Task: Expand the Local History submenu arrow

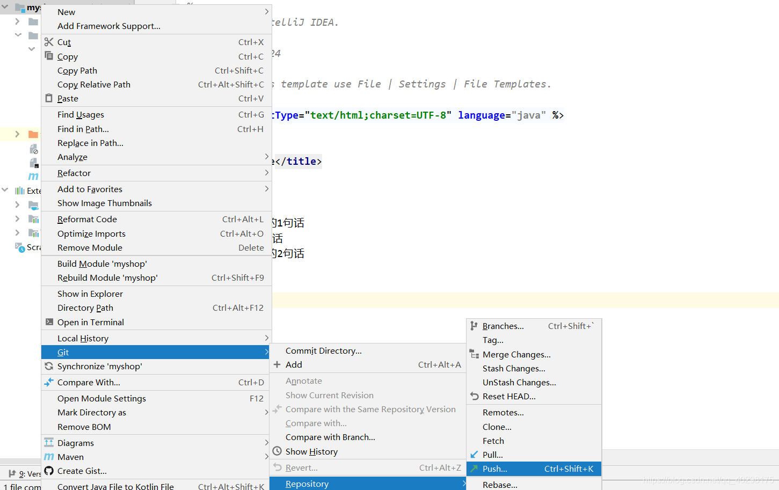Action: [x=267, y=338]
